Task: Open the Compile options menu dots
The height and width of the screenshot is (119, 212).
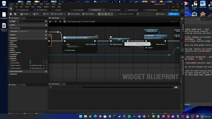Action: pyautogui.click(x=30, y=14)
